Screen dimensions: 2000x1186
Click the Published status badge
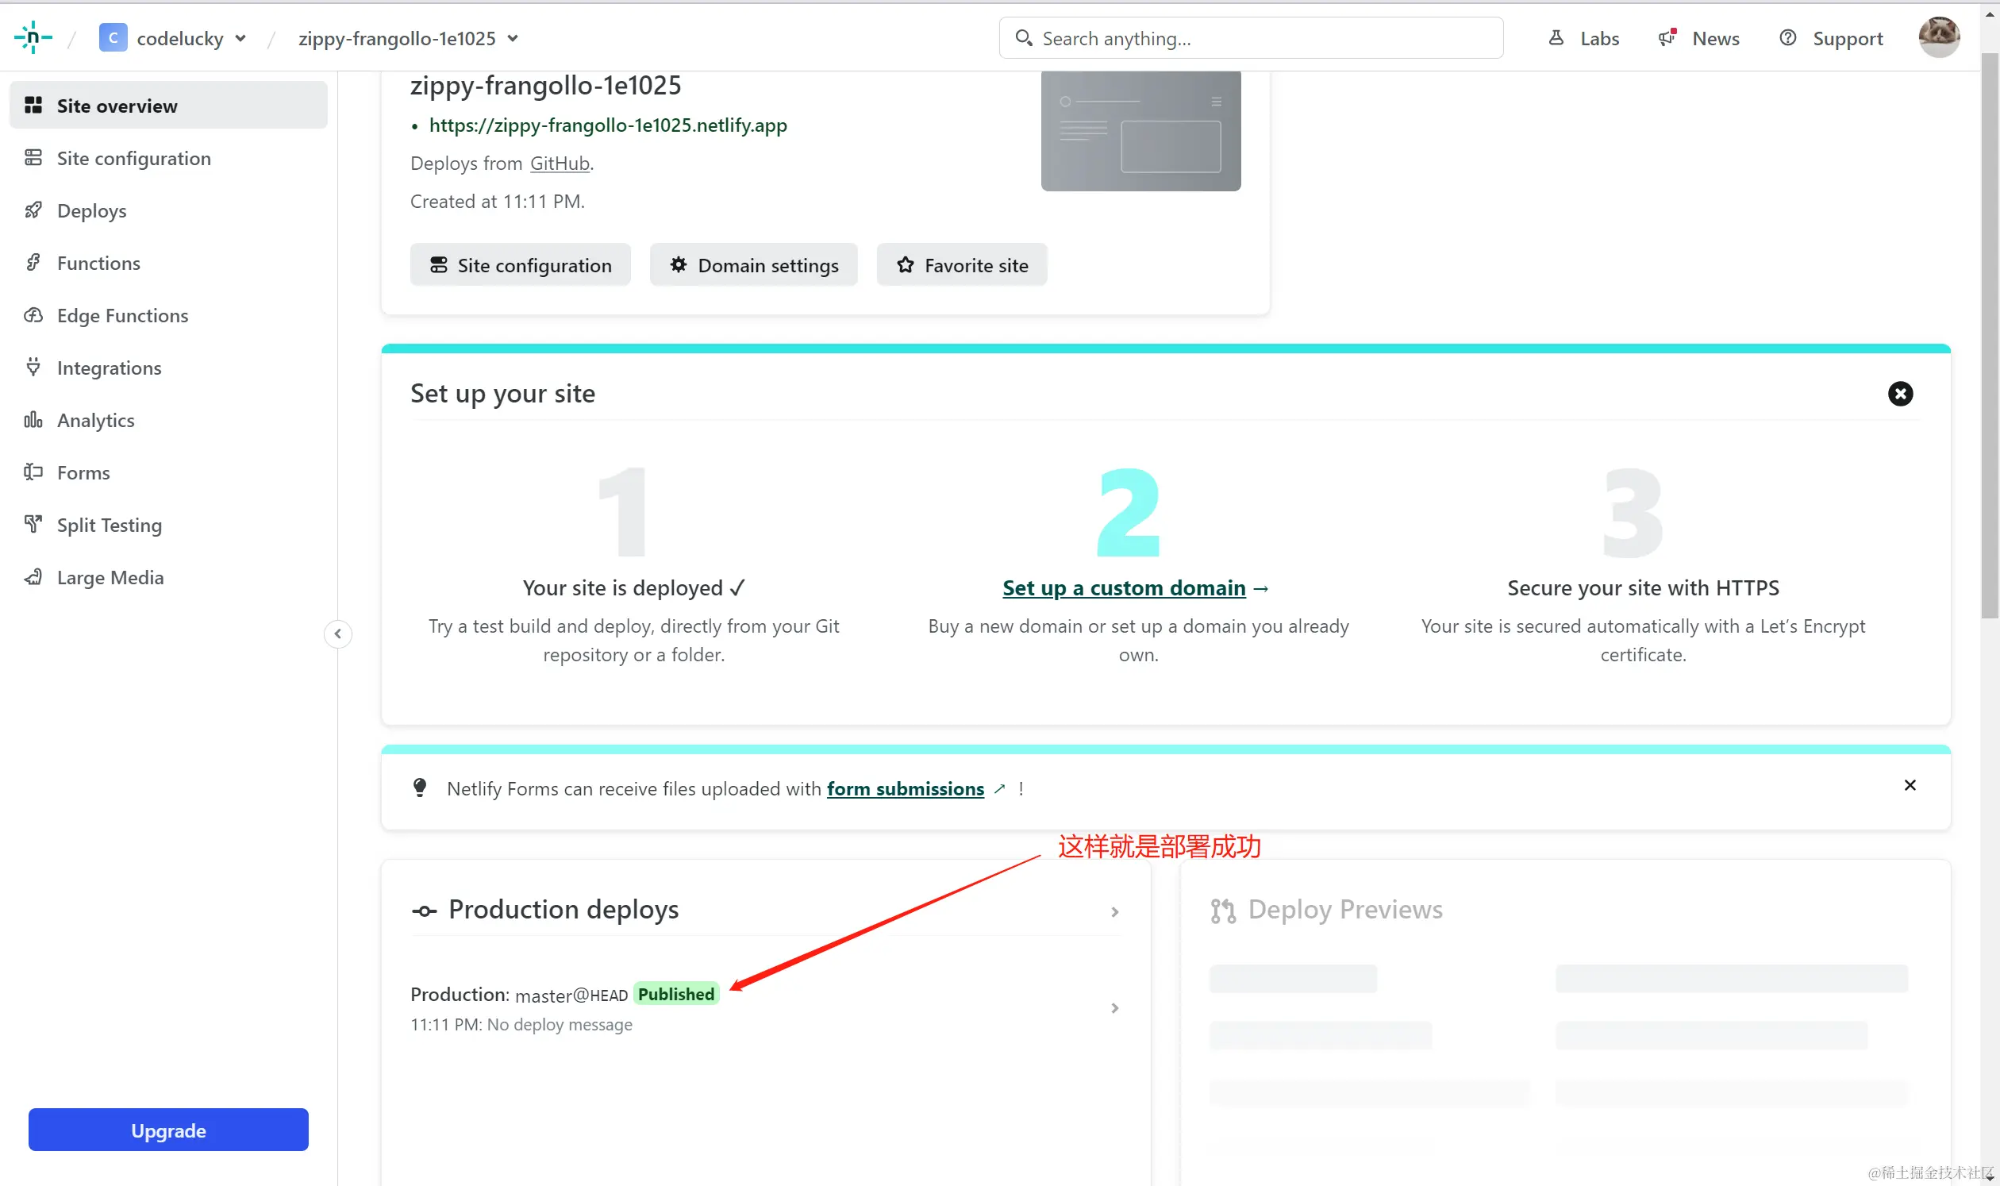tap(676, 994)
